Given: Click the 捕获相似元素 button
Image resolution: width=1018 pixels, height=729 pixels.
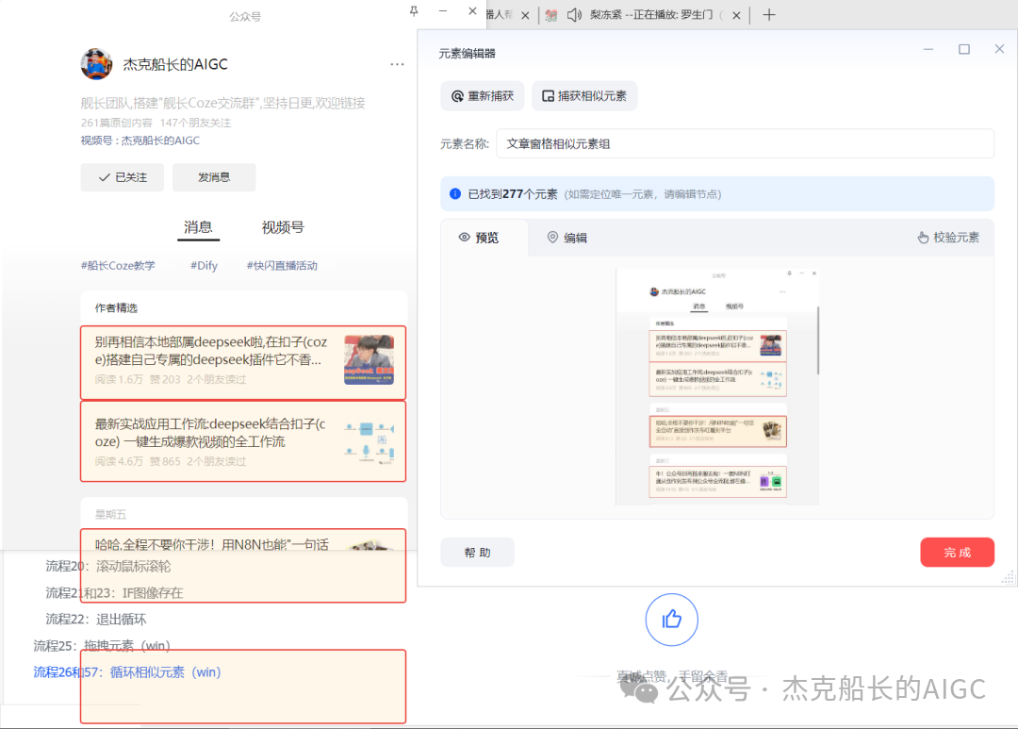Looking at the screenshot, I should pyautogui.click(x=584, y=96).
